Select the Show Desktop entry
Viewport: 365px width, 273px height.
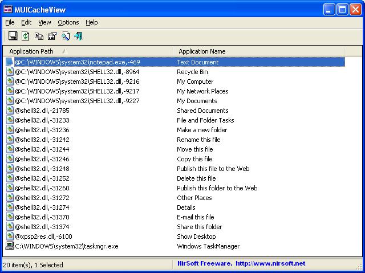196,237
